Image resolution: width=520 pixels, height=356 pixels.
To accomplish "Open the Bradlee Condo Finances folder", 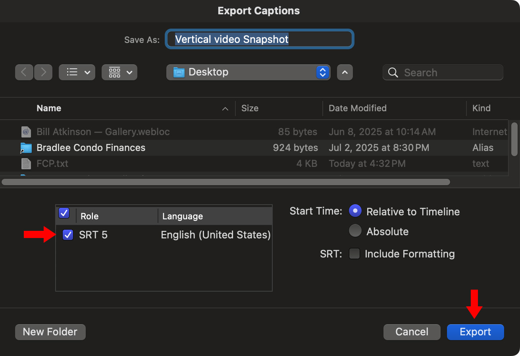I will (x=91, y=148).
